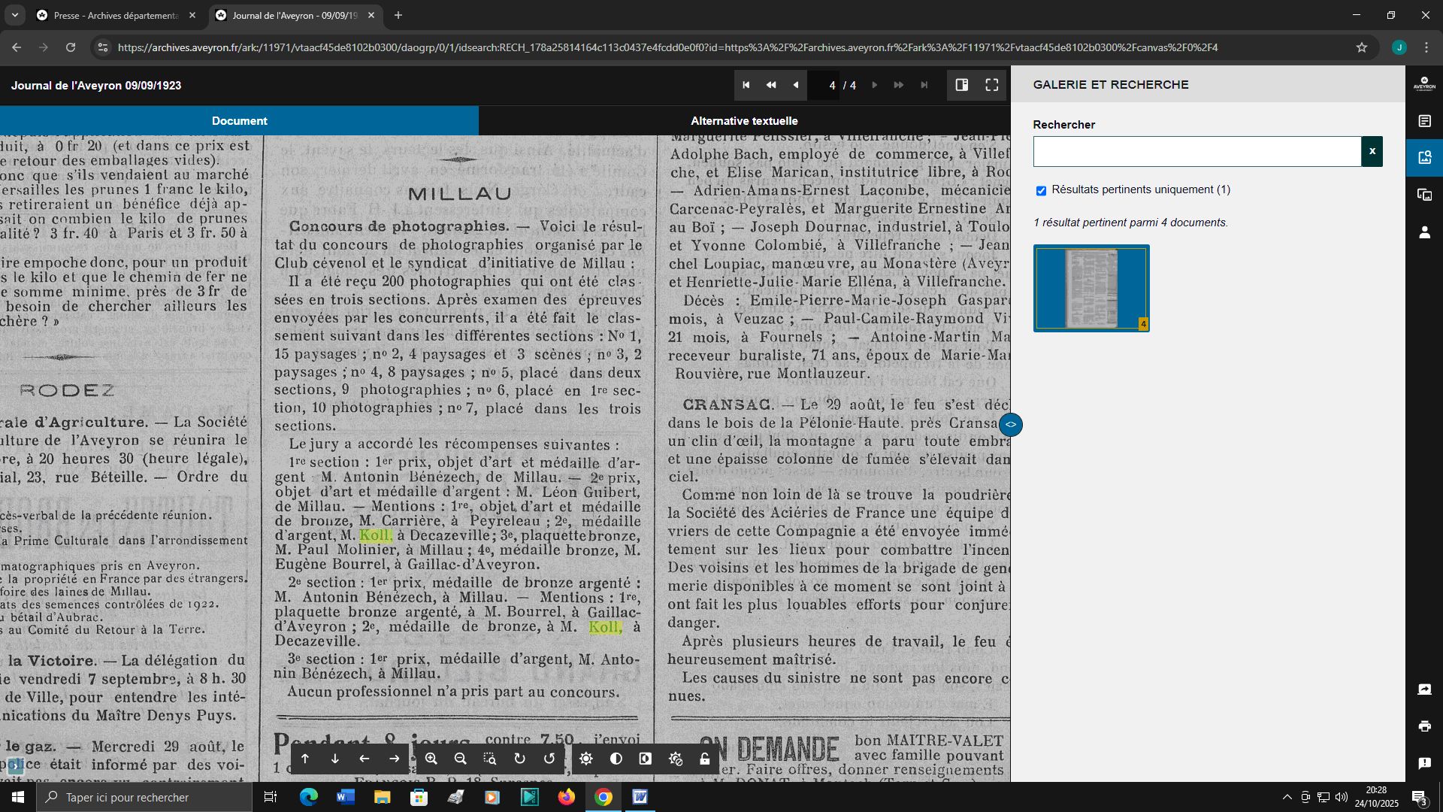The height and width of the screenshot is (812, 1443).
Task: Rotate the document counterclockwise
Action: tap(549, 759)
